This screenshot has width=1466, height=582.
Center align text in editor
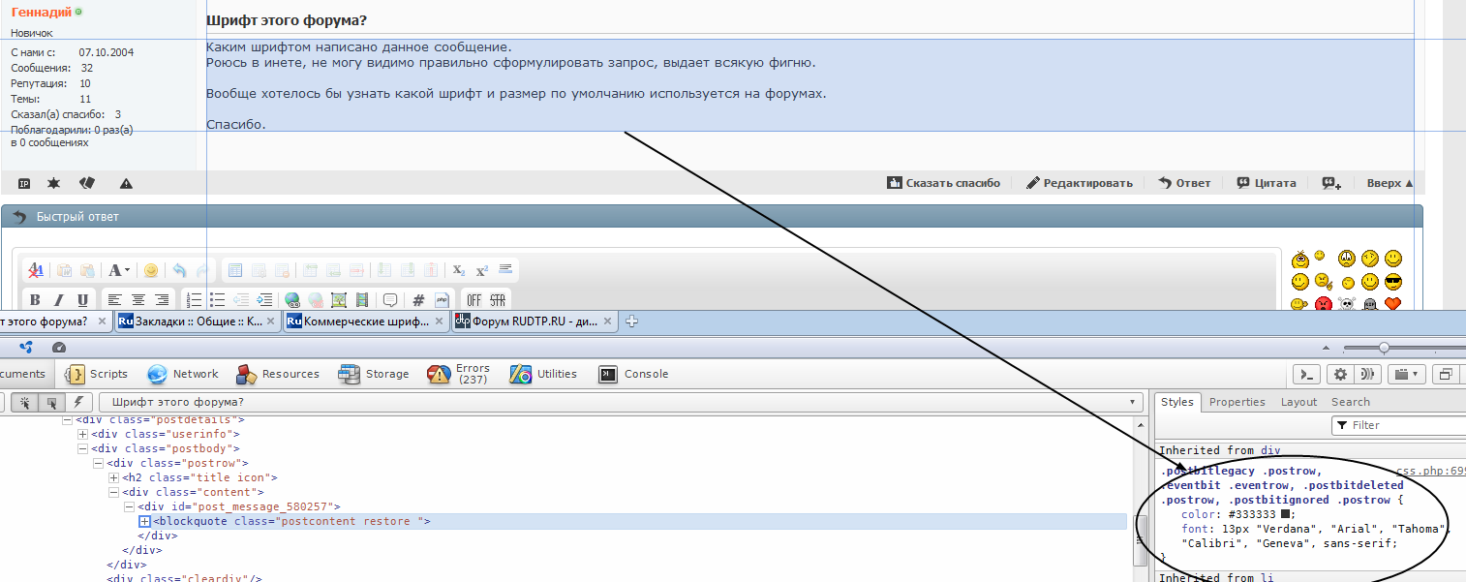coord(138,300)
